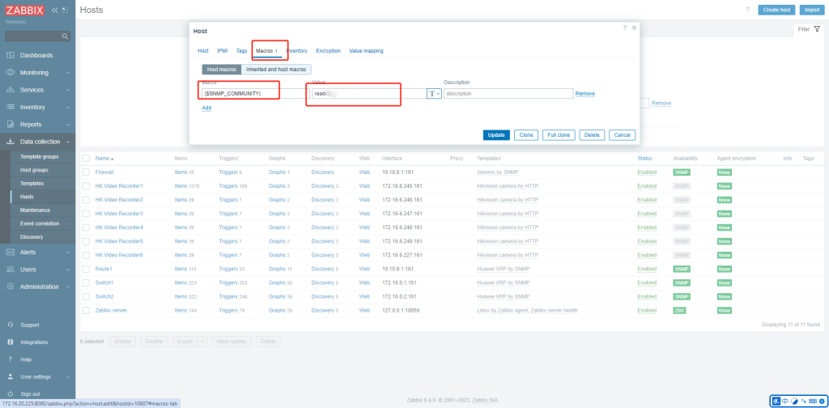Image resolution: width=829 pixels, height=408 pixels.
Task: Expand the Monitoring menu chevron
Action: [x=68, y=73]
